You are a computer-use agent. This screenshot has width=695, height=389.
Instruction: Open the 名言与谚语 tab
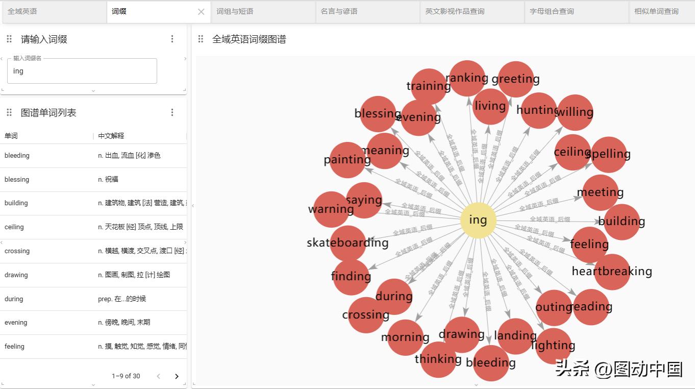369,11
